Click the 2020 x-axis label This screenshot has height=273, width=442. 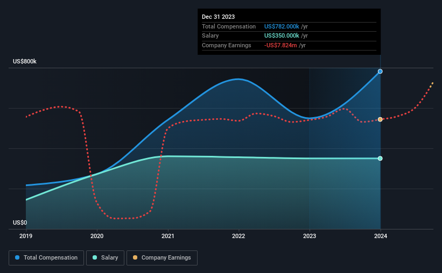click(x=97, y=236)
